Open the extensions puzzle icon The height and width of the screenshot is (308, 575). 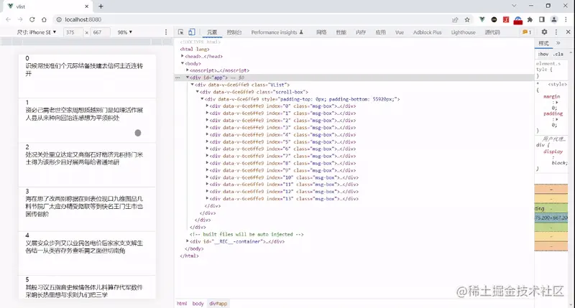click(x=530, y=19)
